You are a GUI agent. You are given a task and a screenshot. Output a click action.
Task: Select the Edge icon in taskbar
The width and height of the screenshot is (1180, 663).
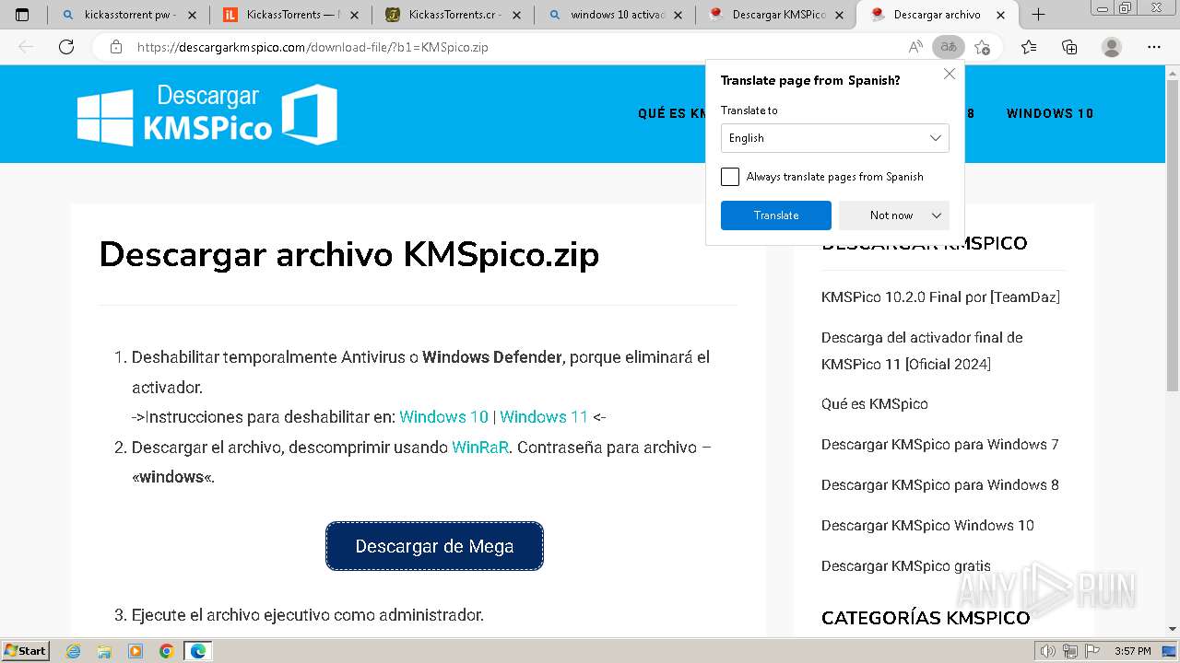tap(198, 651)
